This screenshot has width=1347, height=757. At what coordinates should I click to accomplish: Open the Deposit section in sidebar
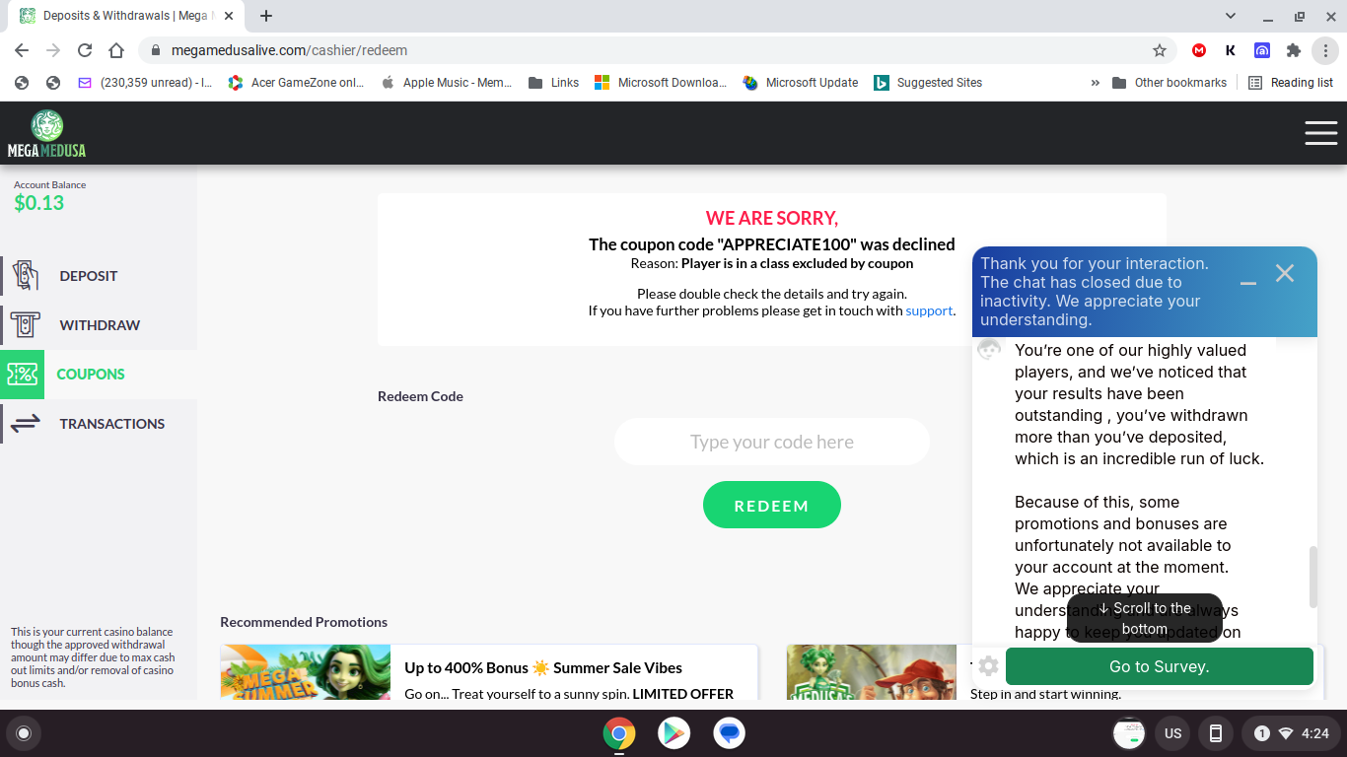pos(88,276)
